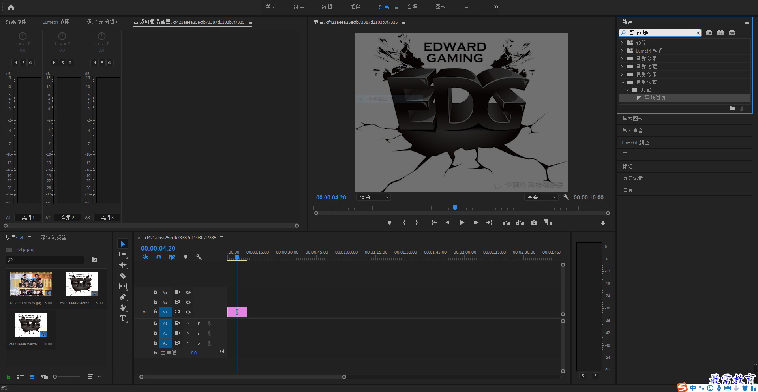Go to Out point
The height and width of the screenshot is (392, 758).
pyautogui.click(x=489, y=223)
